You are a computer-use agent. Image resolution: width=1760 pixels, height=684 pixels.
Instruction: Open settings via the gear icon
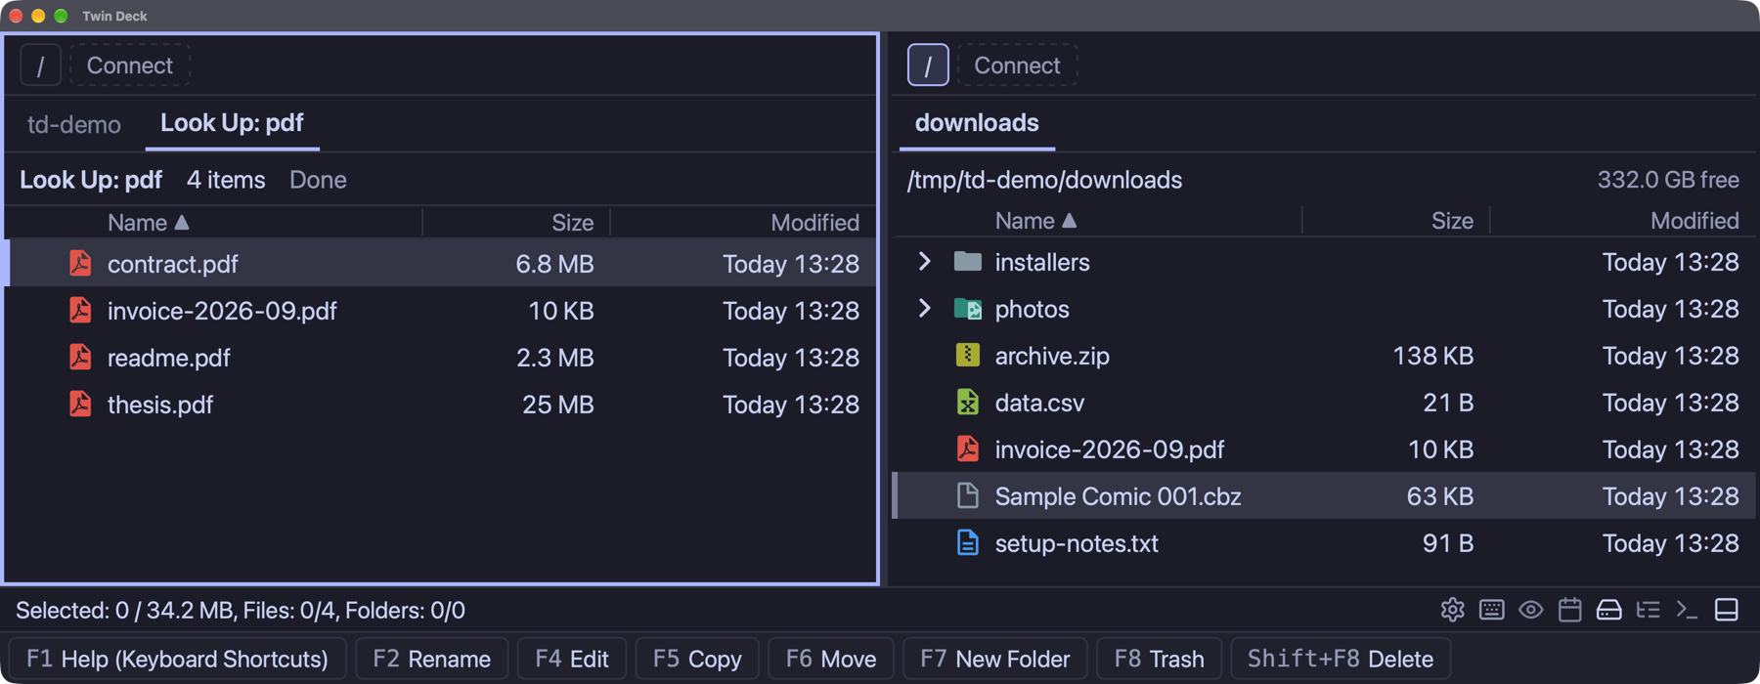pos(1452,610)
